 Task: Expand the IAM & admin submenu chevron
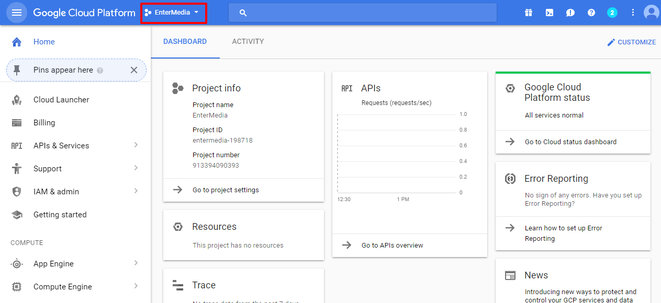(136, 191)
